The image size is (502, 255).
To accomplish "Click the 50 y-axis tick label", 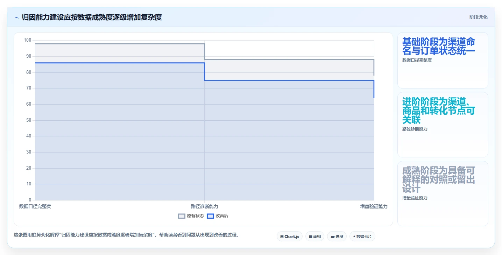I will [x=29, y=120].
